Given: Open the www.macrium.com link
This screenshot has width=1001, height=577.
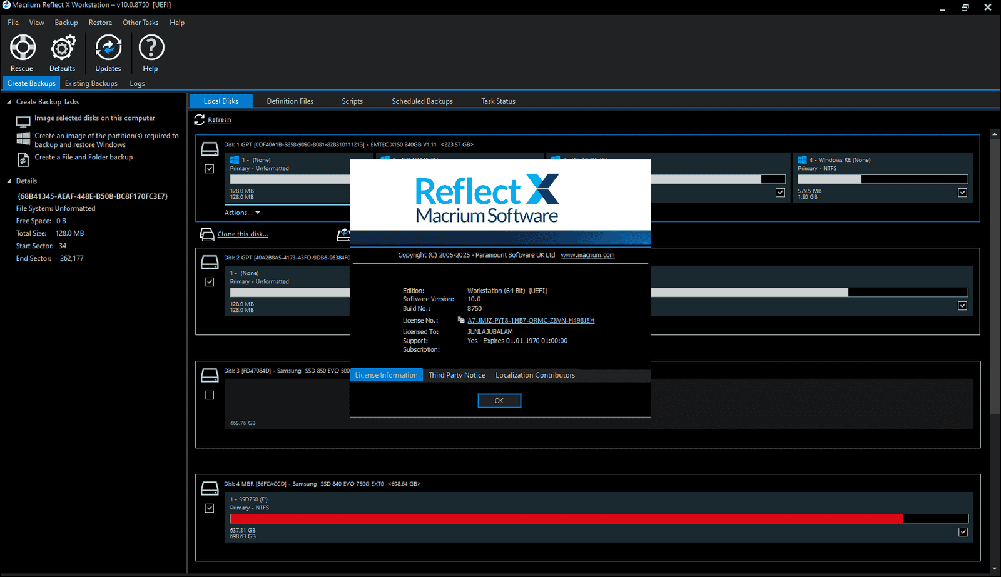Looking at the screenshot, I should [587, 254].
